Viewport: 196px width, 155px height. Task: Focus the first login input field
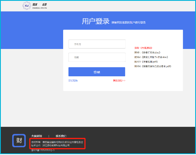(x=97, y=44)
